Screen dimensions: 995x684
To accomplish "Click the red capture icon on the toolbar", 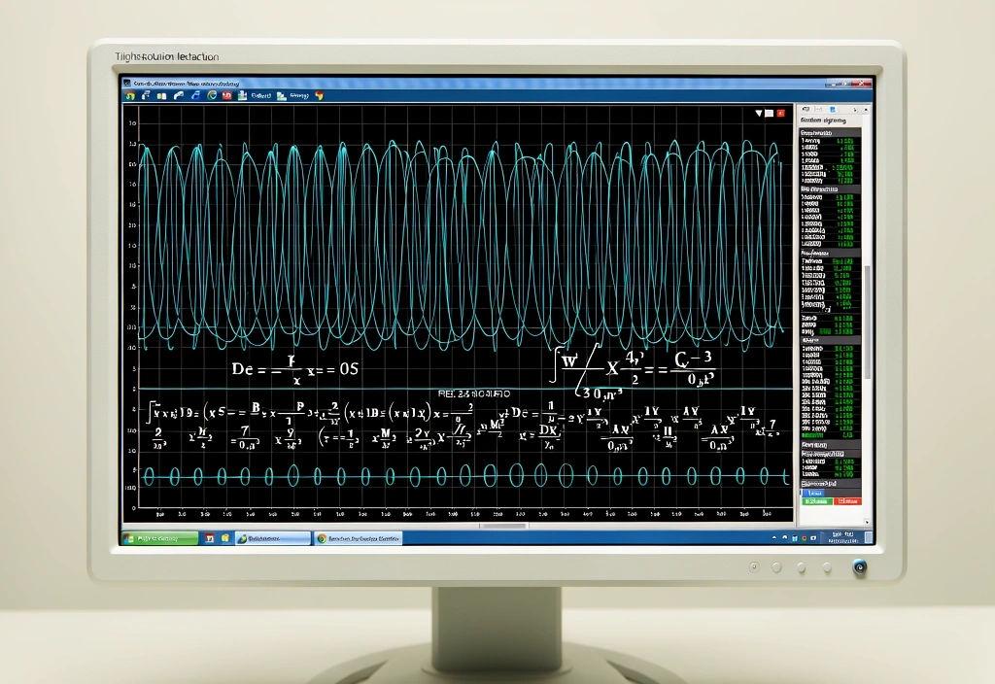I will point(225,96).
